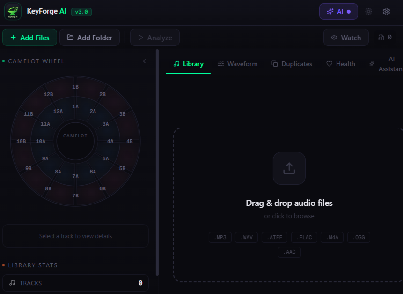Click the Add Folder button
This screenshot has height=294, width=403.
pos(89,38)
